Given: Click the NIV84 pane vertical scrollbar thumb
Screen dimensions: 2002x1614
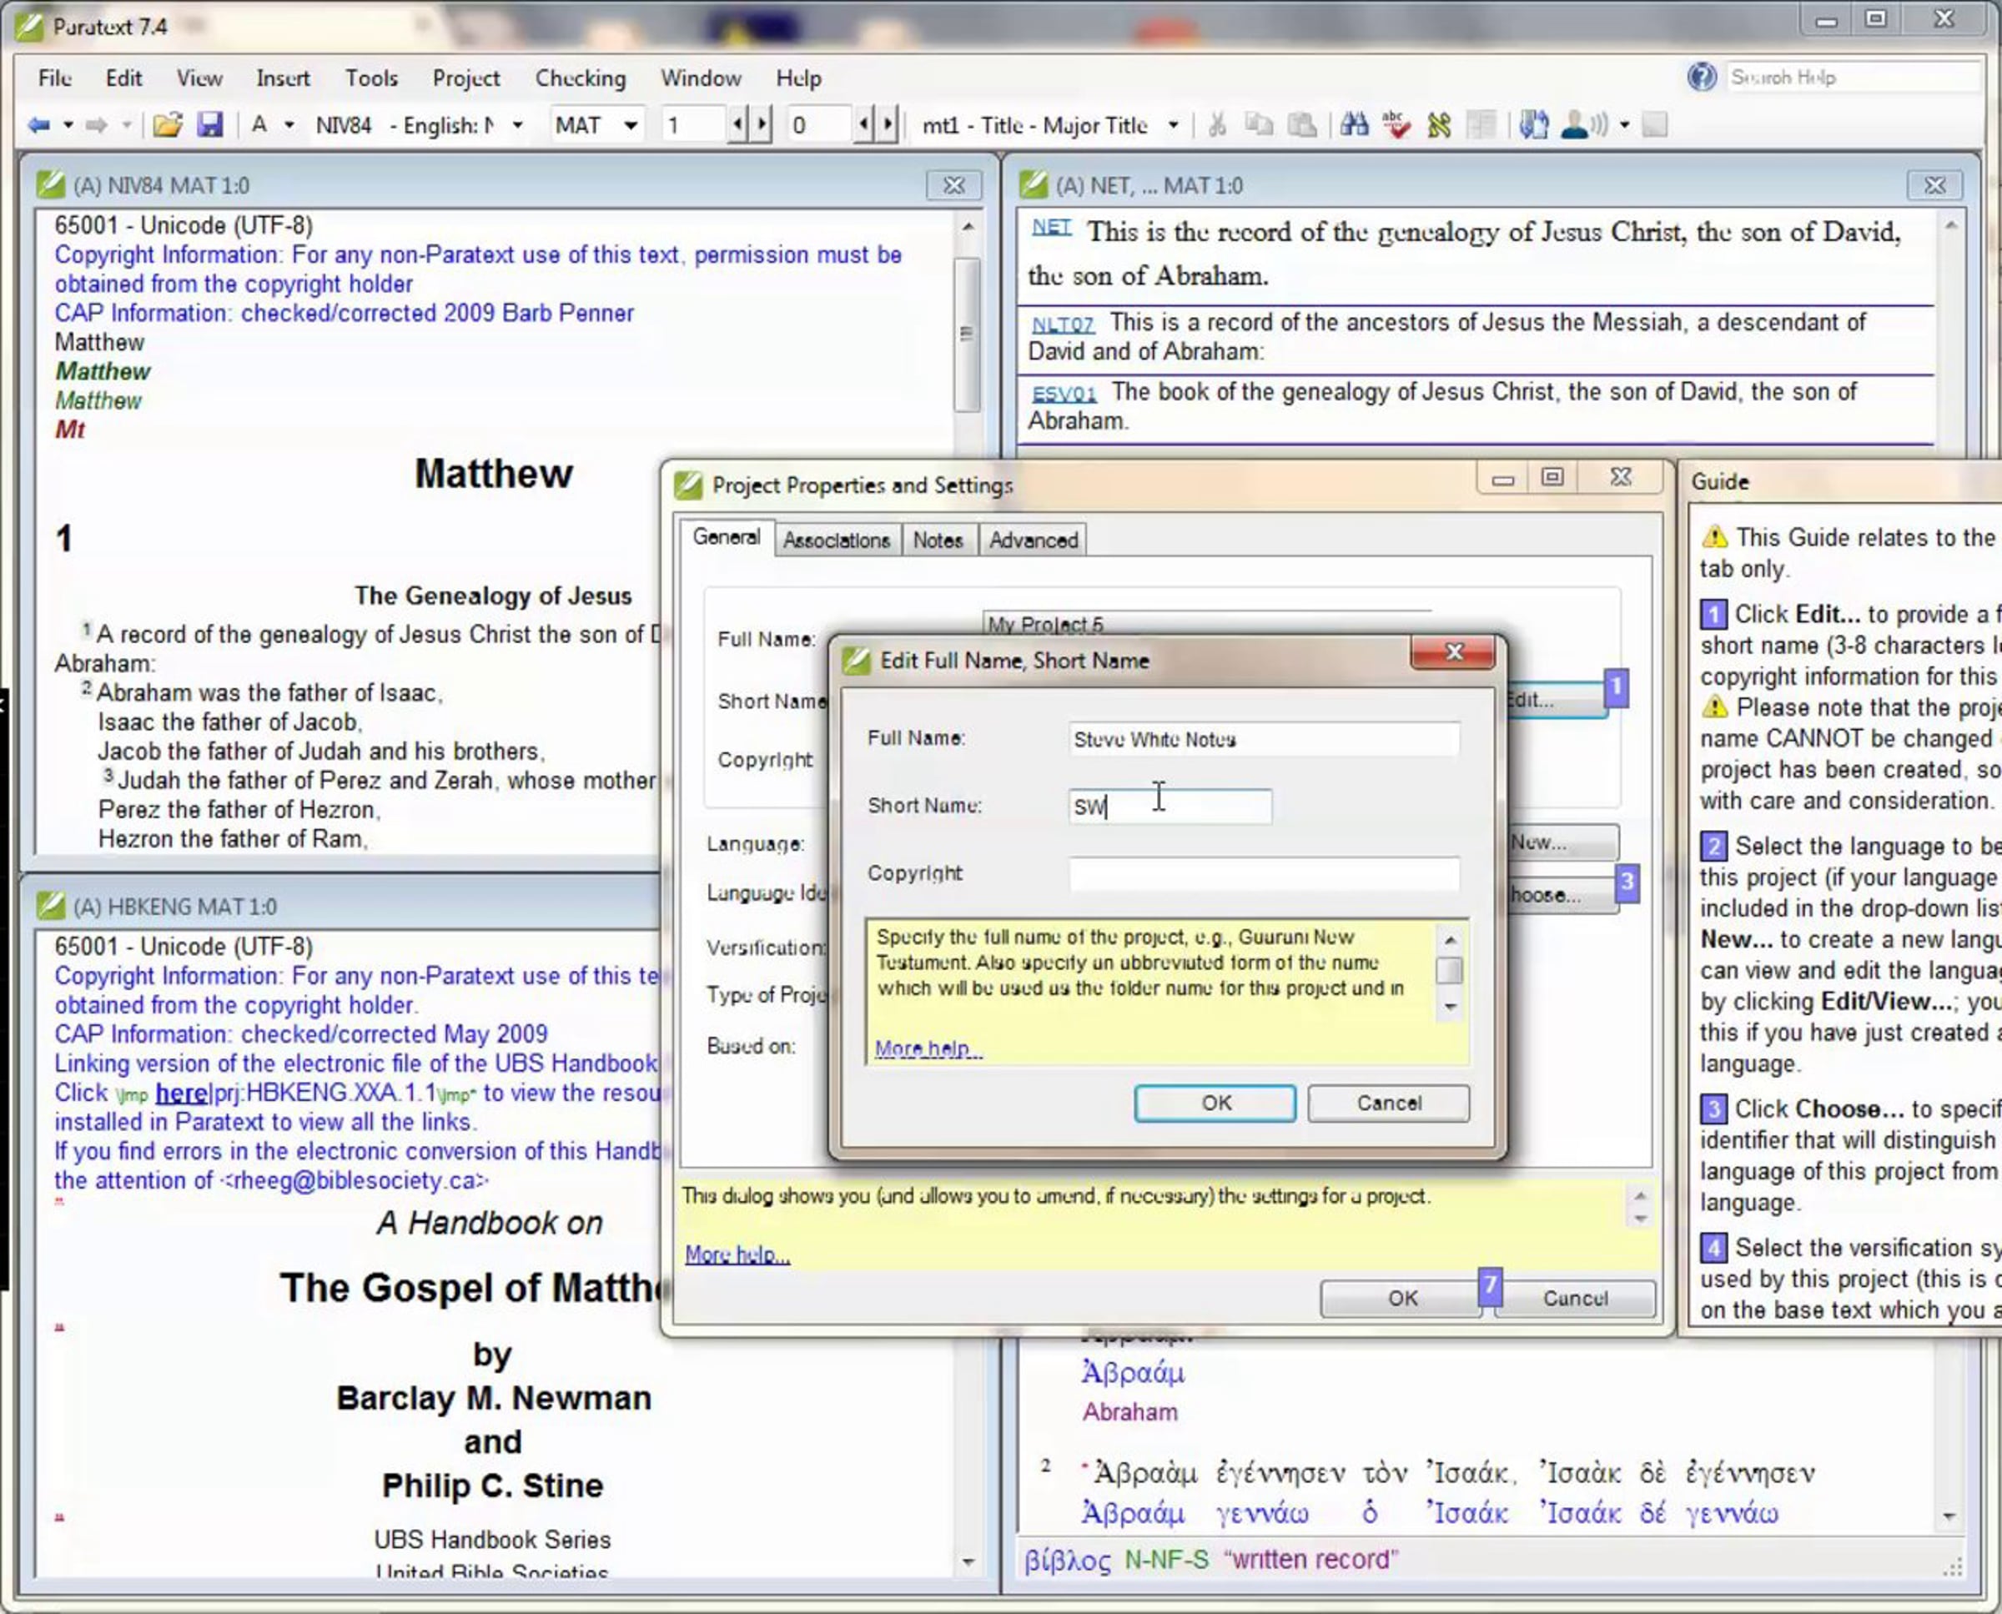Looking at the screenshot, I should [967, 334].
